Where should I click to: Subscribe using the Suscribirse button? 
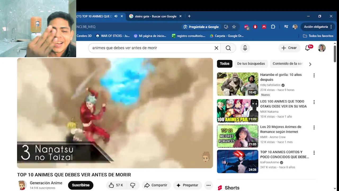pyautogui.click(x=81, y=185)
